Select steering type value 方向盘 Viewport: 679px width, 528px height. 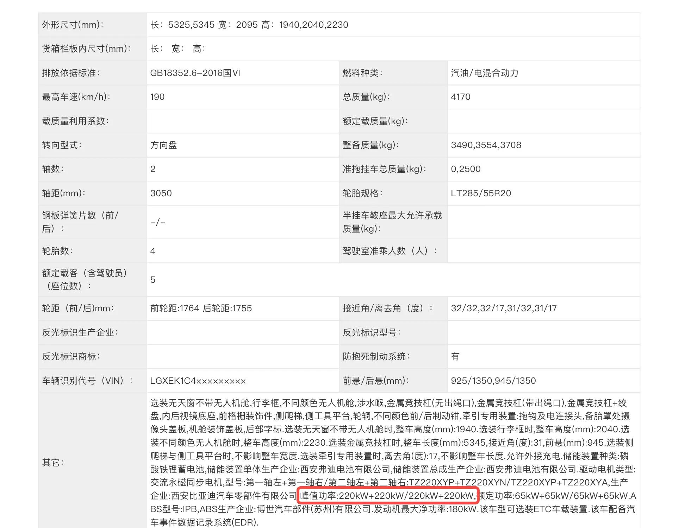(163, 145)
